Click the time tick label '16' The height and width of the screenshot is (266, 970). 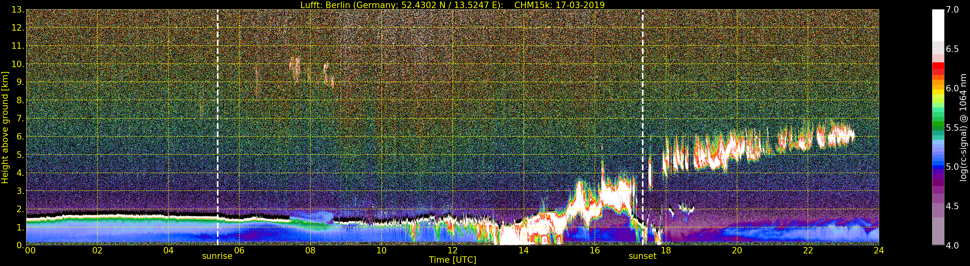[x=595, y=251]
